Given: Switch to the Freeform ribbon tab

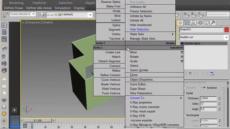Looking at the screenshot, I should click(39, 3).
